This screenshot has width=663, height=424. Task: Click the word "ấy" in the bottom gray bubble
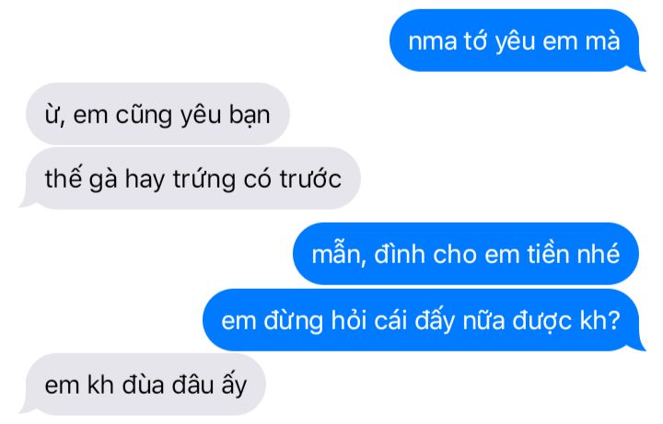(234, 385)
